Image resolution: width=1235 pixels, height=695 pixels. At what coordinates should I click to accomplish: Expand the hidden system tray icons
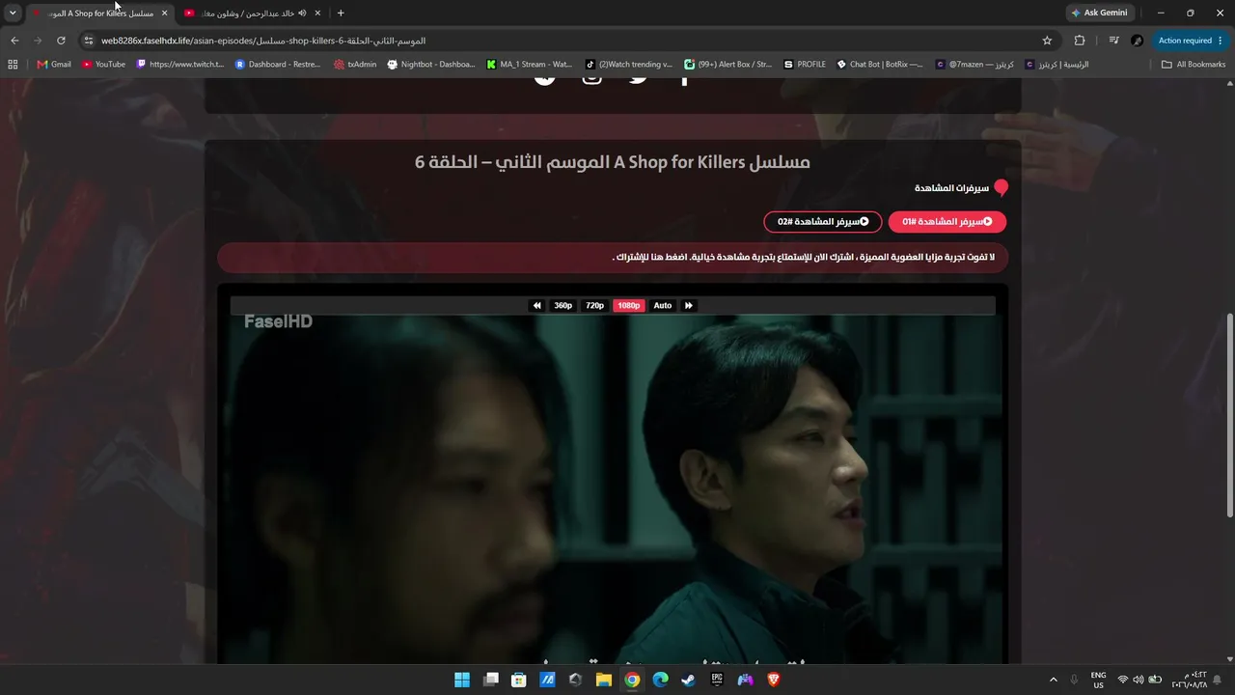coord(1053,680)
